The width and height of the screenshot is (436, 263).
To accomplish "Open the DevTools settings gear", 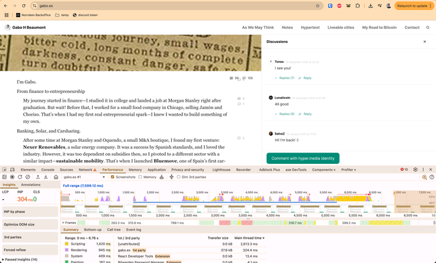I will 415,169.
